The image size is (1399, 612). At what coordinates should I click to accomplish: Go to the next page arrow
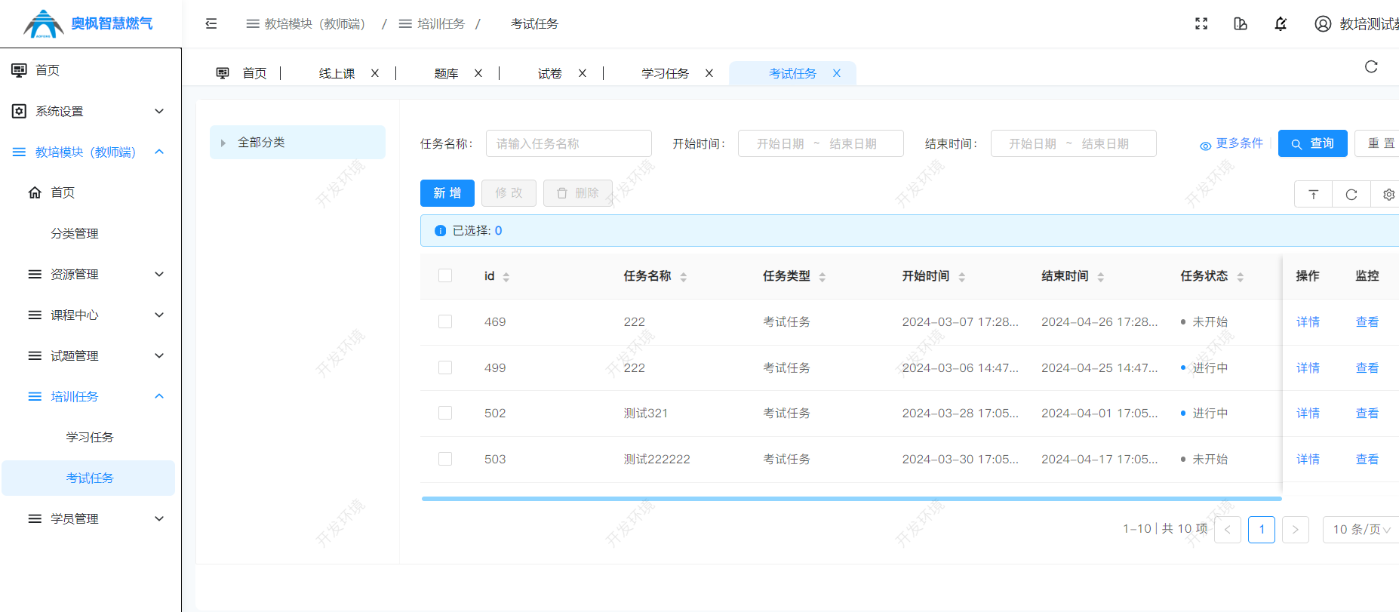[1296, 530]
